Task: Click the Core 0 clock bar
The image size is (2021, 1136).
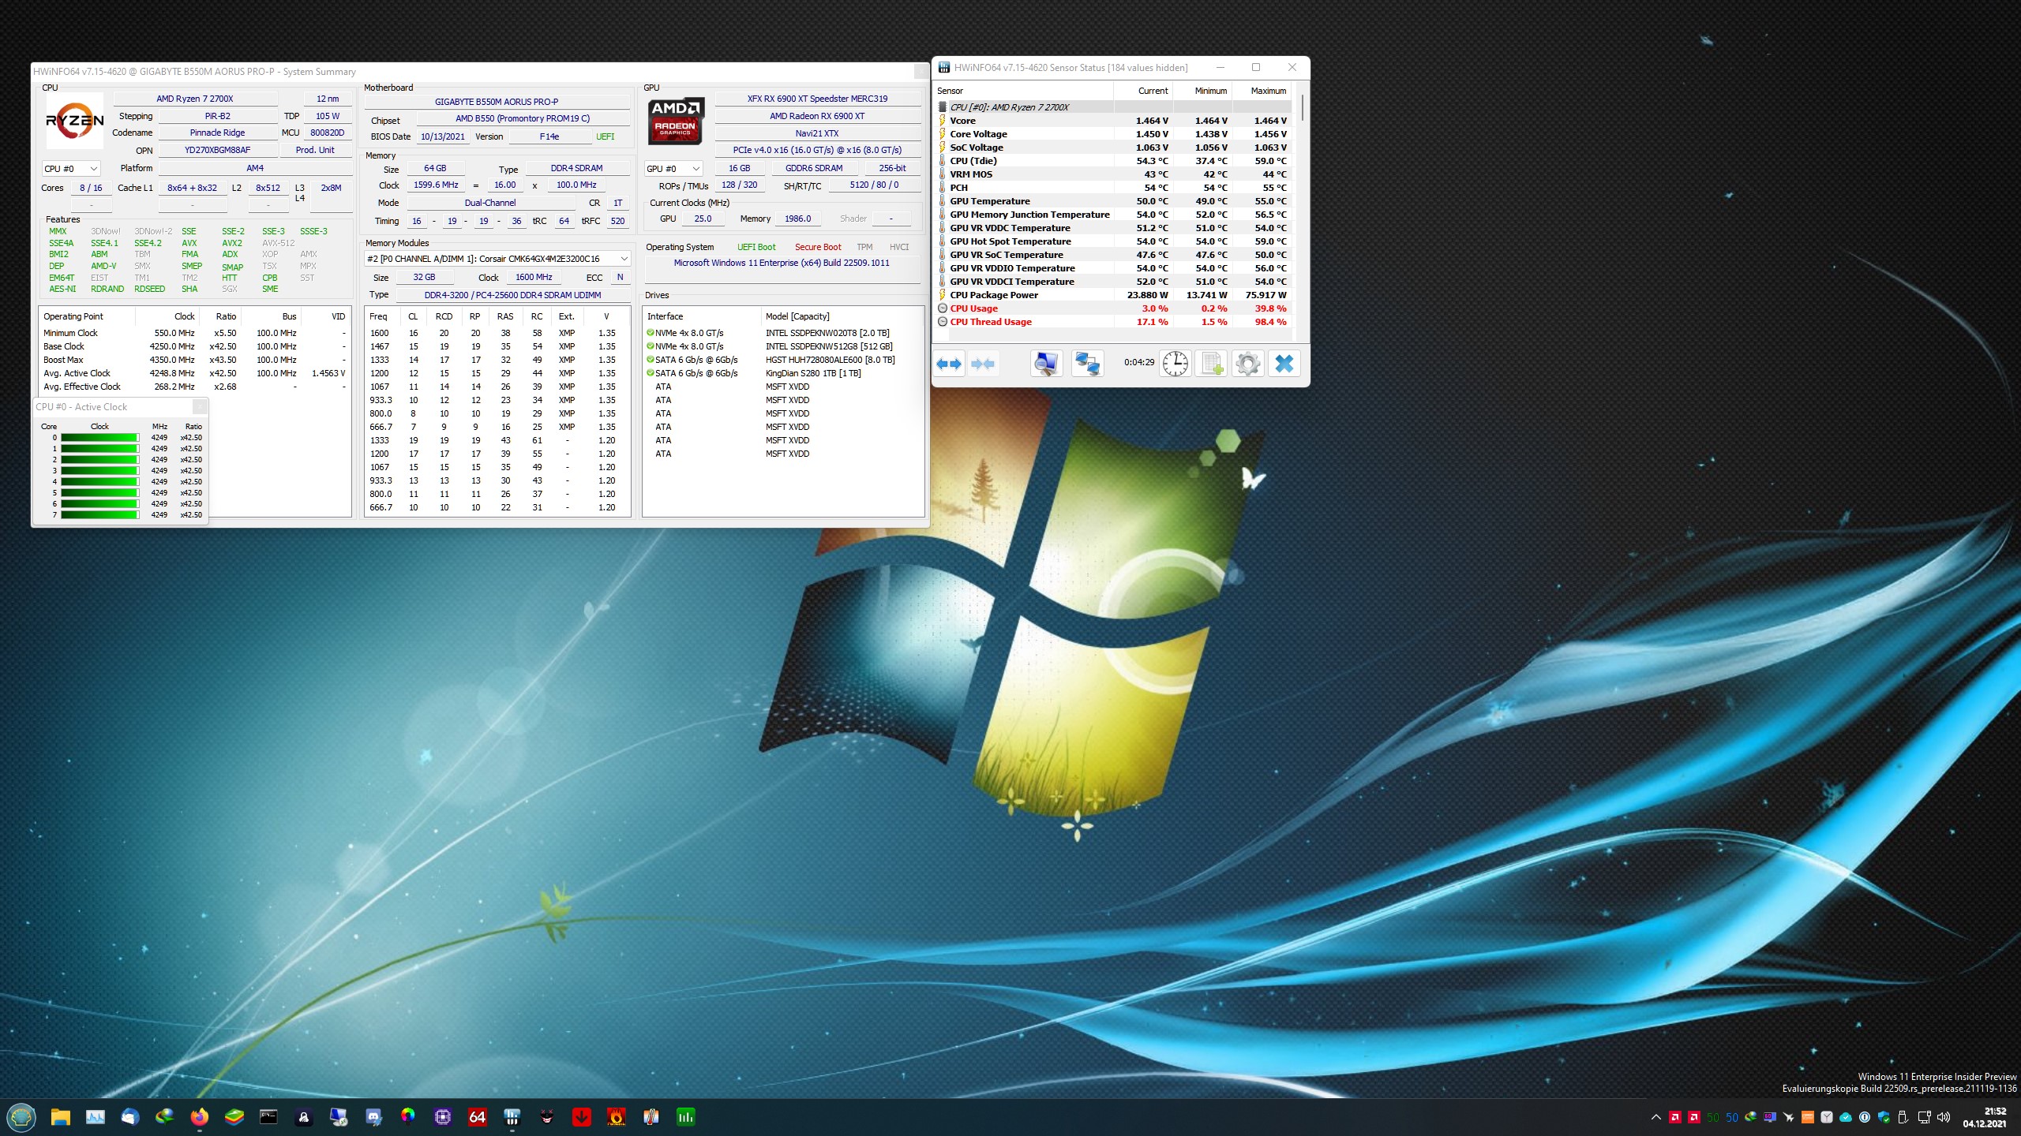Action: tap(100, 437)
